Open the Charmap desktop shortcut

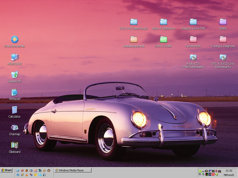tap(15, 130)
